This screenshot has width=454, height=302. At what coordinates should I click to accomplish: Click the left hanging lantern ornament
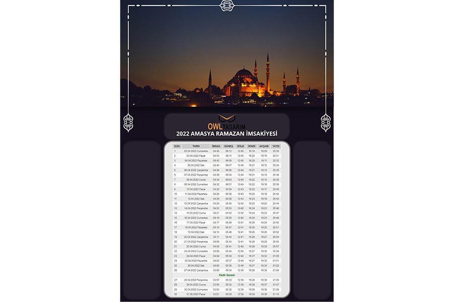(128, 122)
